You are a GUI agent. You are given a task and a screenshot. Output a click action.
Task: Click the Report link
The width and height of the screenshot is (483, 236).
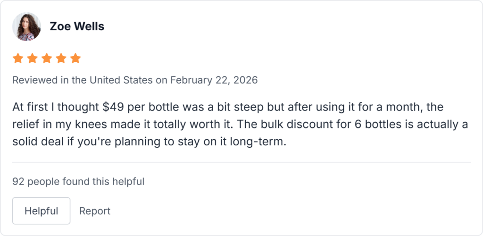pyautogui.click(x=94, y=211)
